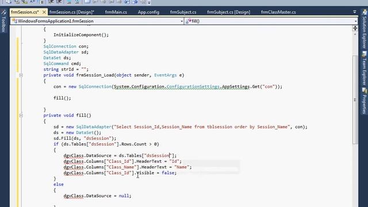Viewport: 368px width, 207px height.
Task: Click the "Select Session_Id,Session_Name..." SQL string
Action: pyautogui.click(x=202, y=126)
